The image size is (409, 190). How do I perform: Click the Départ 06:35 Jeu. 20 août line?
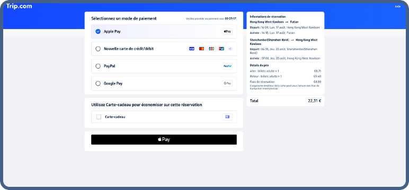pos(283,51)
